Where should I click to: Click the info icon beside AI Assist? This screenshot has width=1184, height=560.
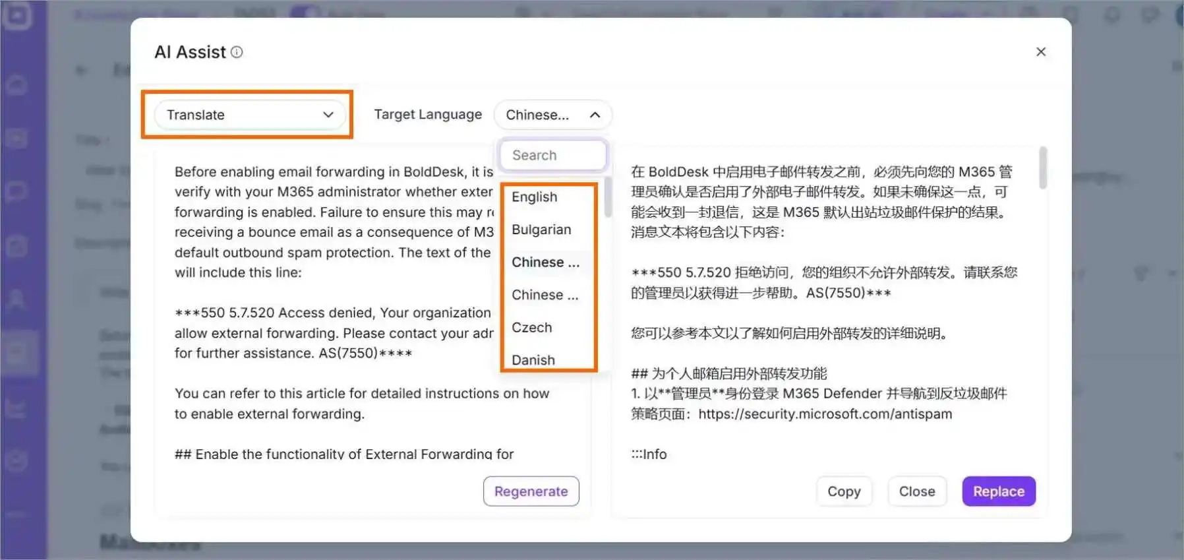(237, 52)
